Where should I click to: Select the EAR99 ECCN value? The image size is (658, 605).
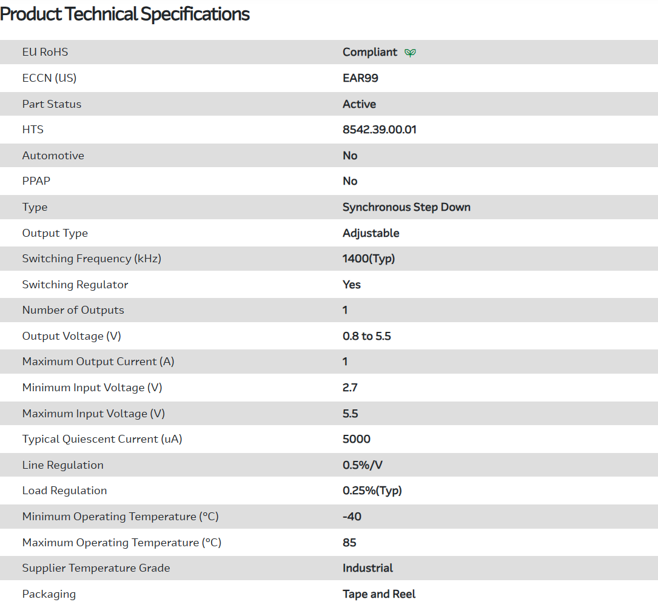click(360, 78)
